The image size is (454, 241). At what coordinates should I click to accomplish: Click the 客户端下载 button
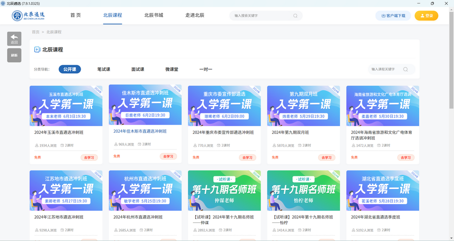[x=393, y=16]
